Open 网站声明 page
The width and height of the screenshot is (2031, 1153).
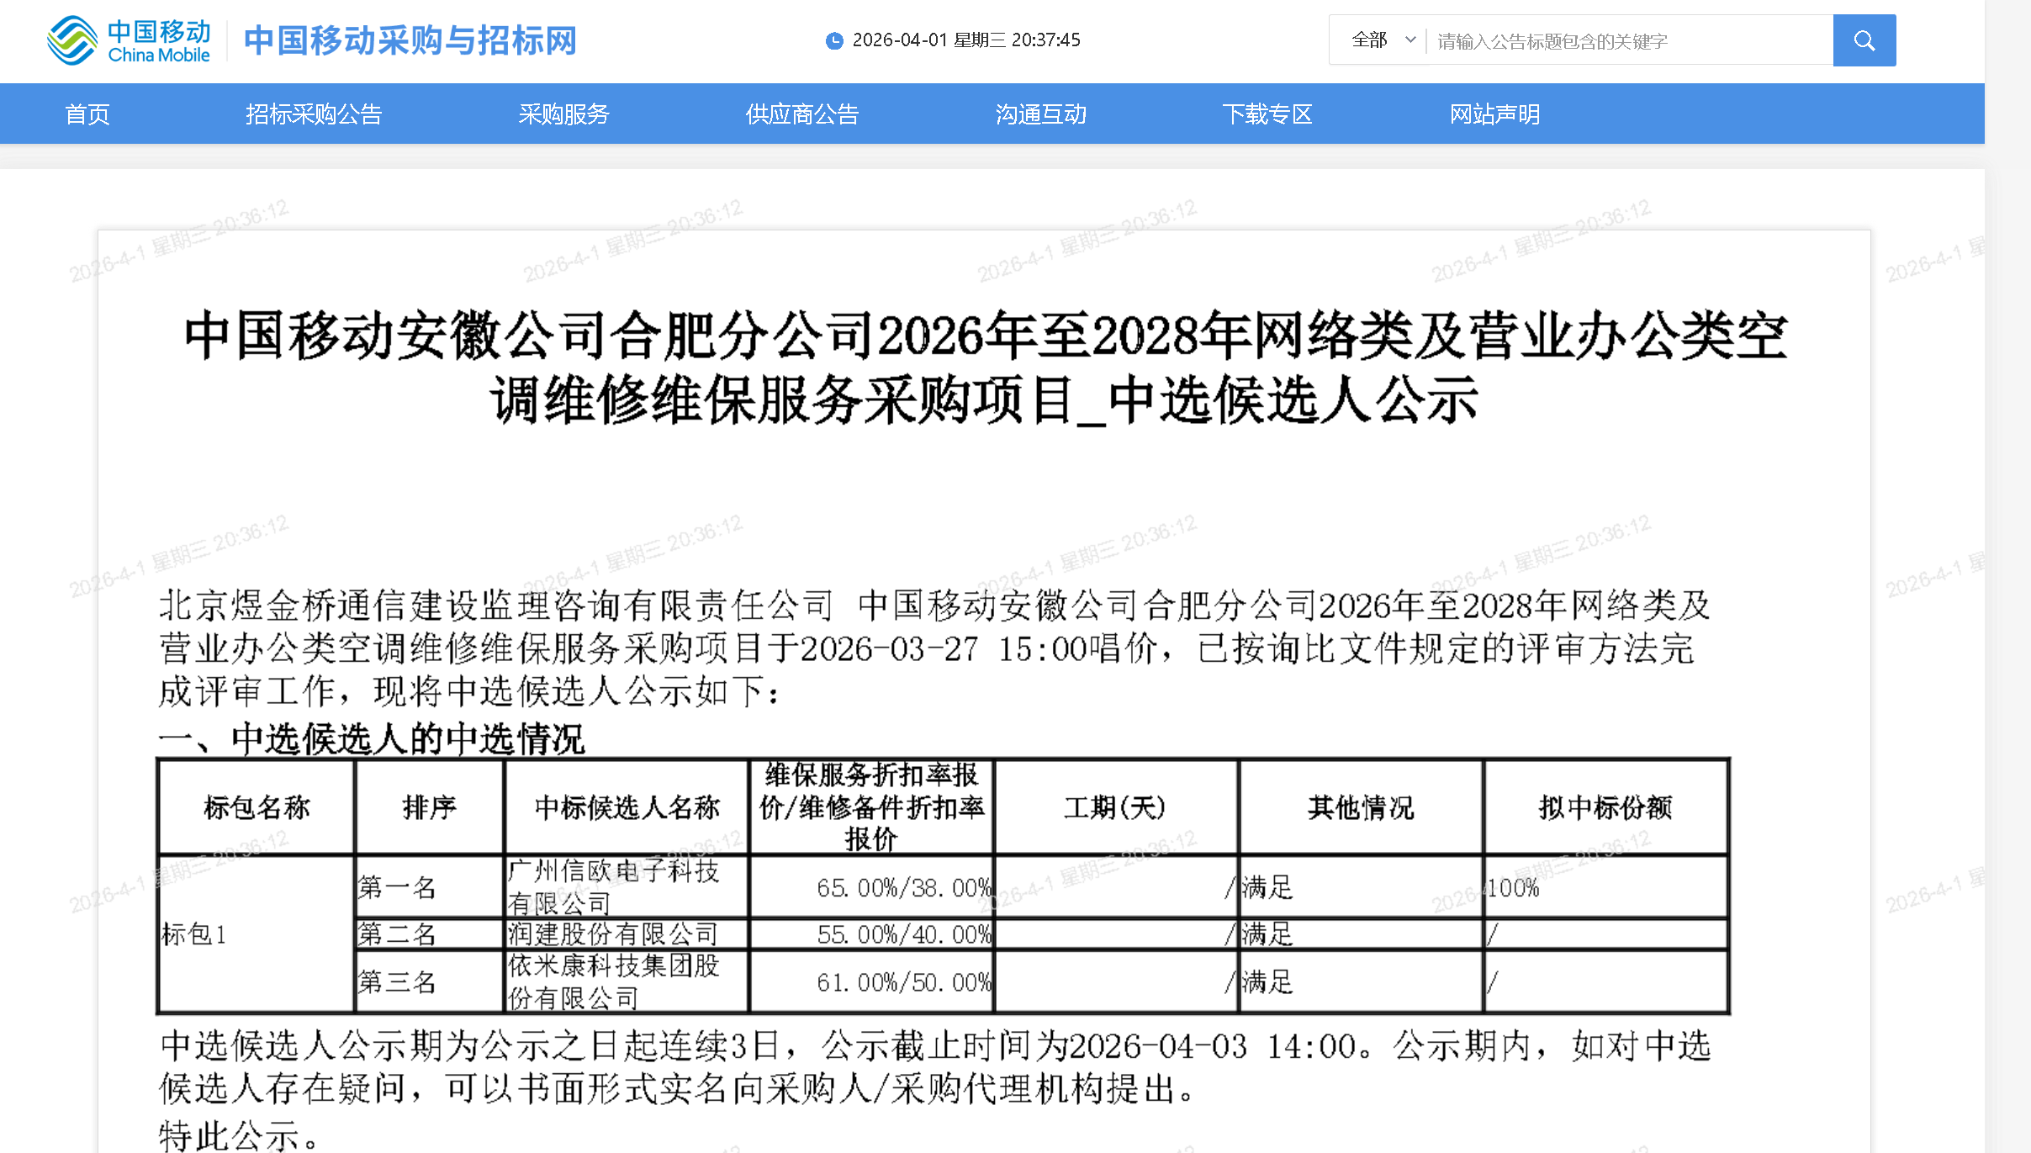click(1494, 114)
